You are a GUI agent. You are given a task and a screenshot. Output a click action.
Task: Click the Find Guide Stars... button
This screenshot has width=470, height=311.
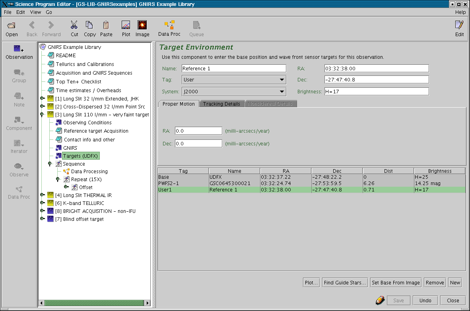click(345, 282)
